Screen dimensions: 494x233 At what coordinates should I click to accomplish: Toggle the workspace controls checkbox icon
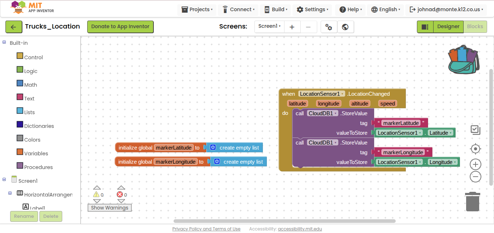475,130
